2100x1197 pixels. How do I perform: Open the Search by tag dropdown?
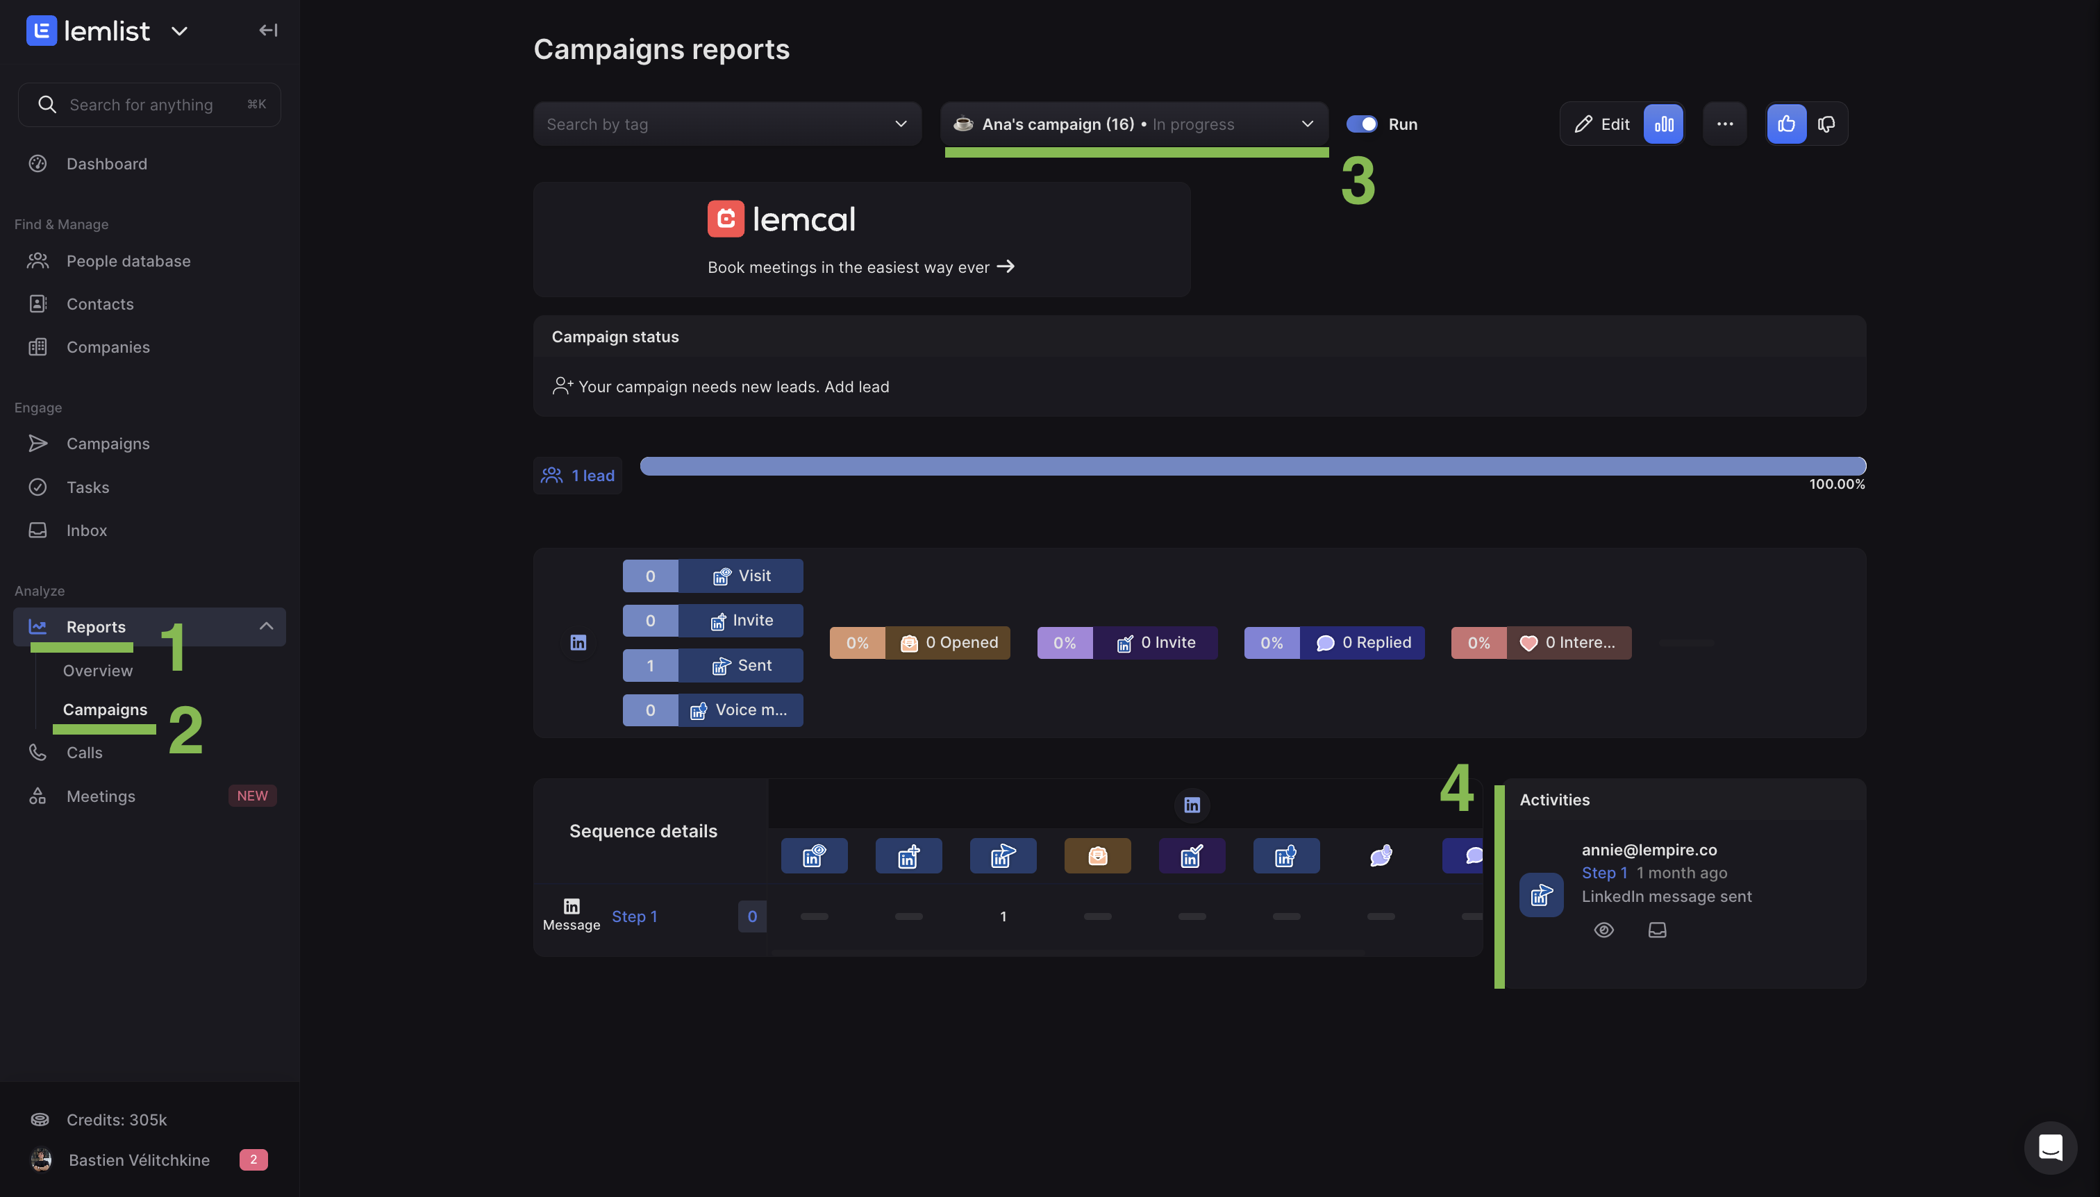pos(728,124)
